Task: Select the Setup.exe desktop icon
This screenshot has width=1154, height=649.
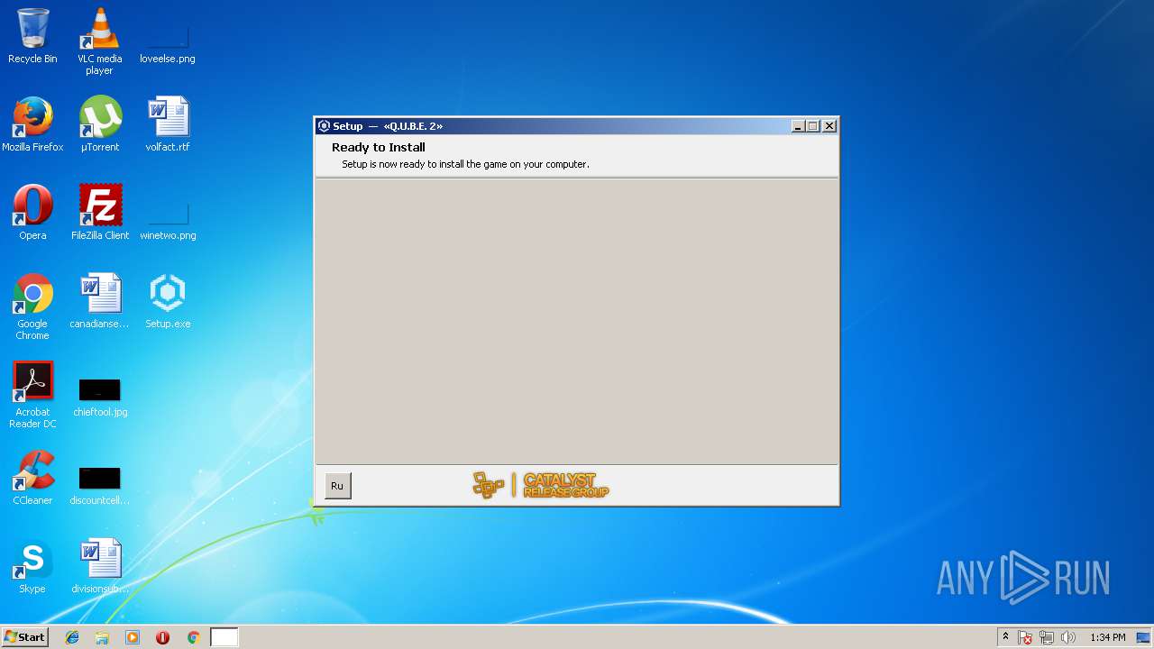Action: pos(168,301)
